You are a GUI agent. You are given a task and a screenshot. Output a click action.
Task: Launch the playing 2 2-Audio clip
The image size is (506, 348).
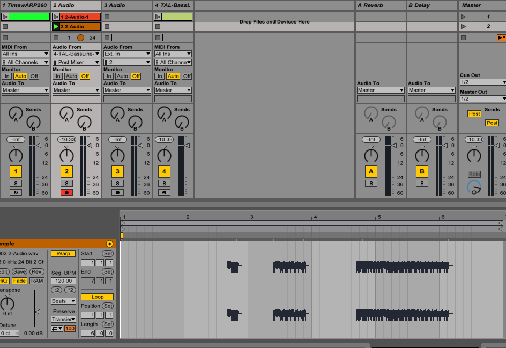click(x=56, y=26)
